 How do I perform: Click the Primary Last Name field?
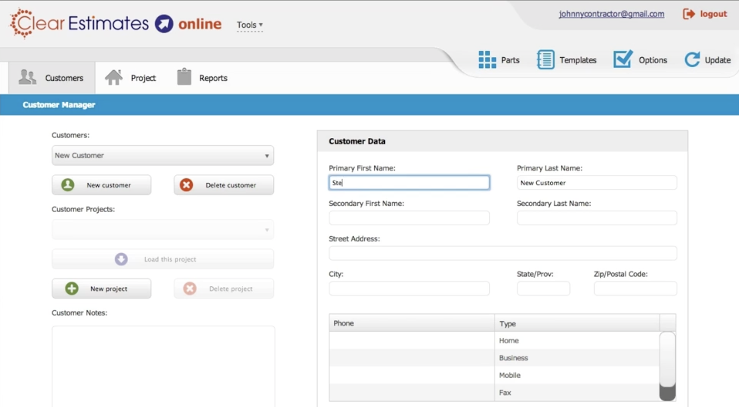point(597,183)
